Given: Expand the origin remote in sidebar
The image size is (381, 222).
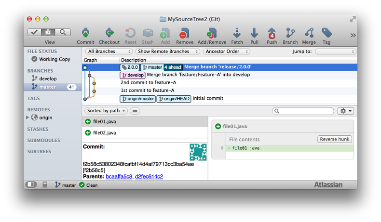Looking at the screenshot, I should 27,118.
